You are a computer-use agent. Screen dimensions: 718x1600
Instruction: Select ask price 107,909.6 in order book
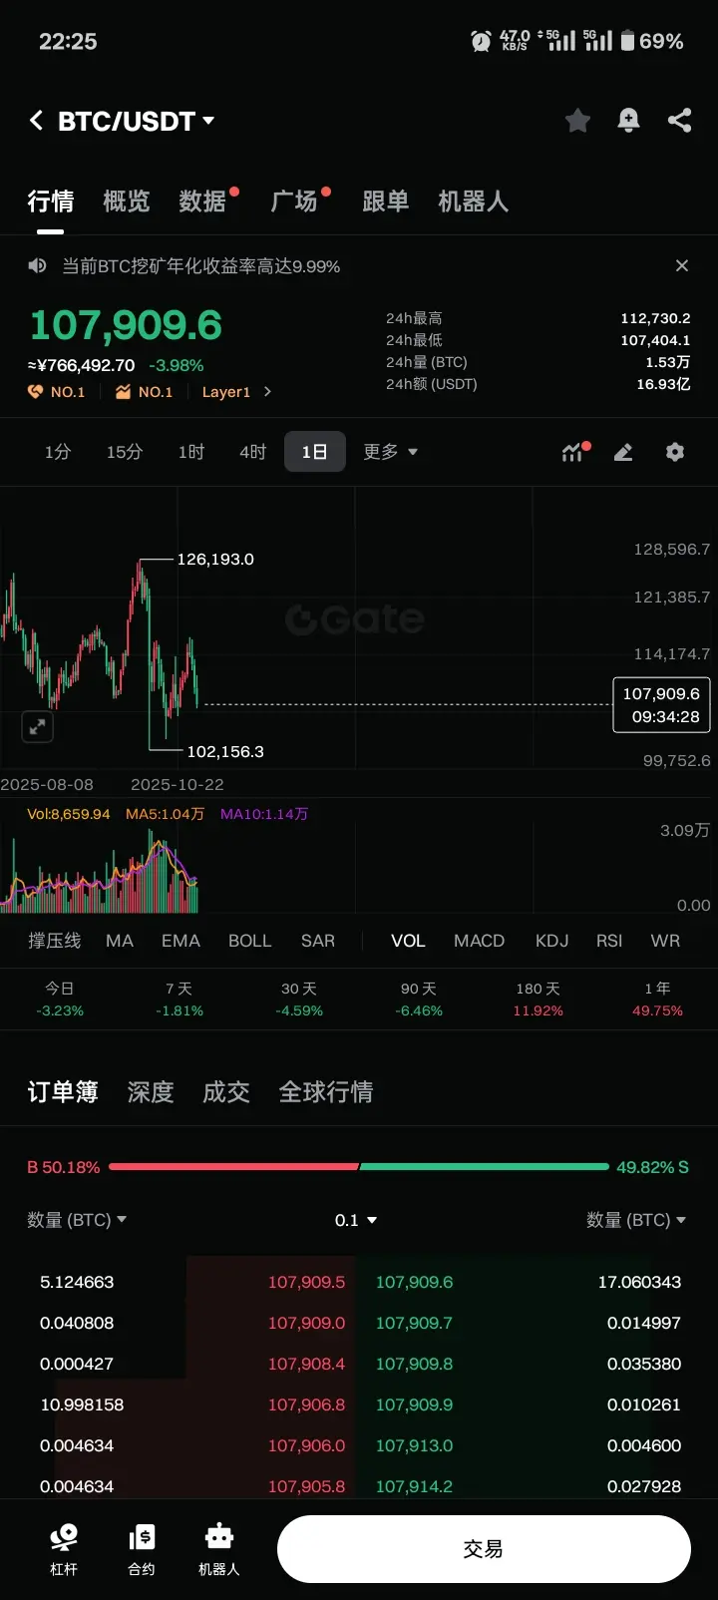(414, 1282)
